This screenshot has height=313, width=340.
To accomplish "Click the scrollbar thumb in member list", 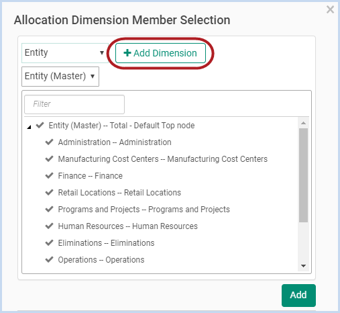I will (x=303, y=175).
